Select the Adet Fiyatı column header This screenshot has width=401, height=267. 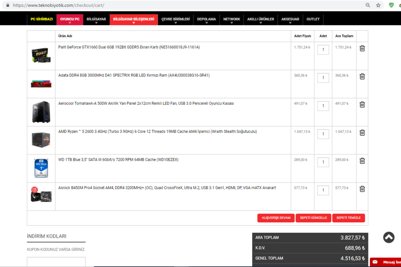coord(303,36)
